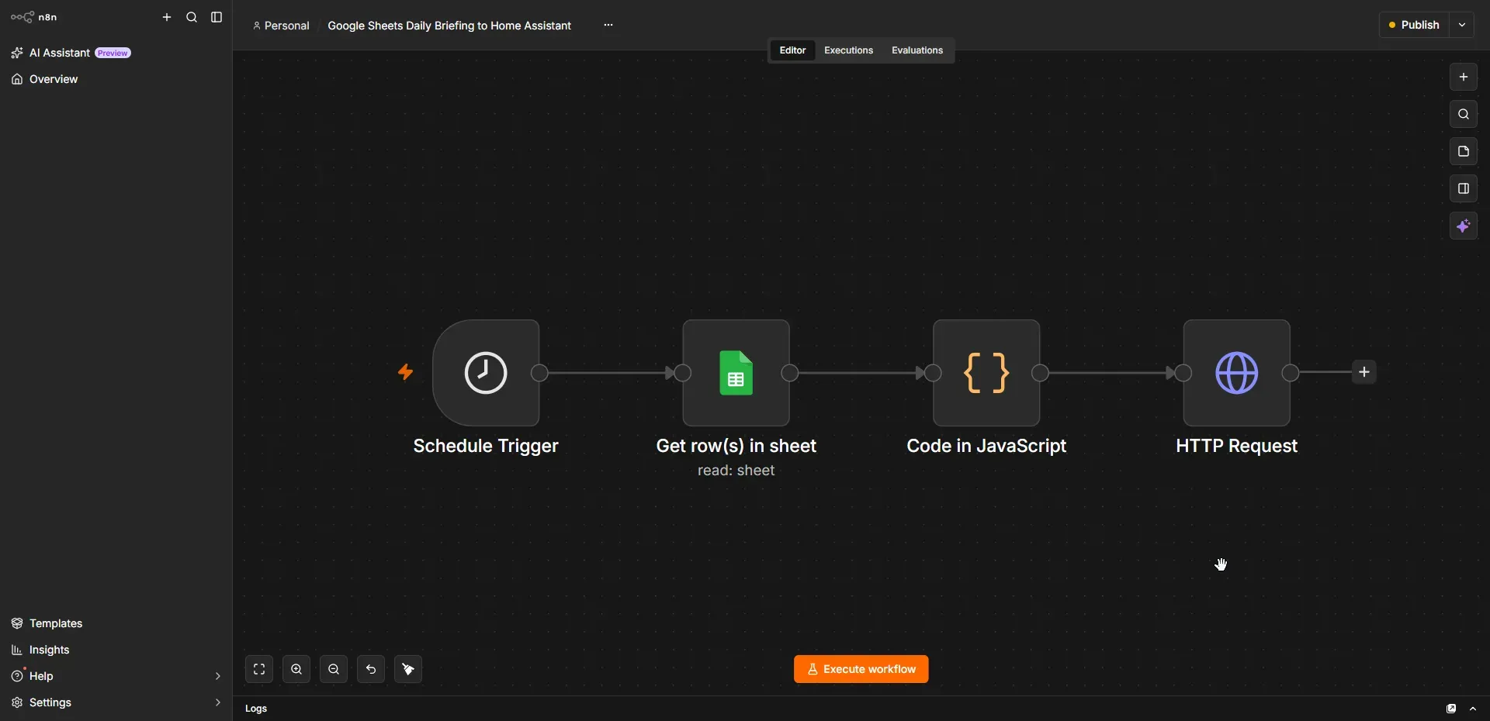
Task: Open AI Assistant preview
Action: point(71,53)
